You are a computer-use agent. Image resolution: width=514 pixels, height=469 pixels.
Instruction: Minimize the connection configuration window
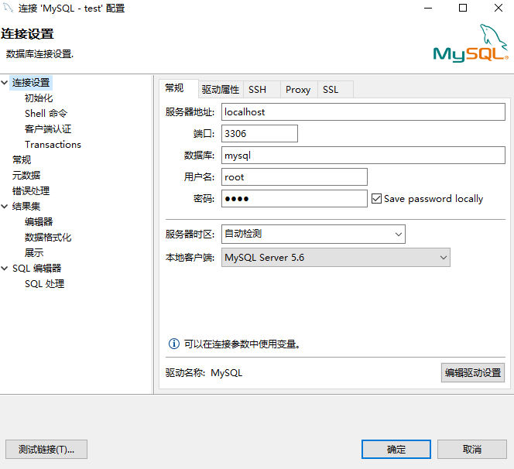click(428, 8)
